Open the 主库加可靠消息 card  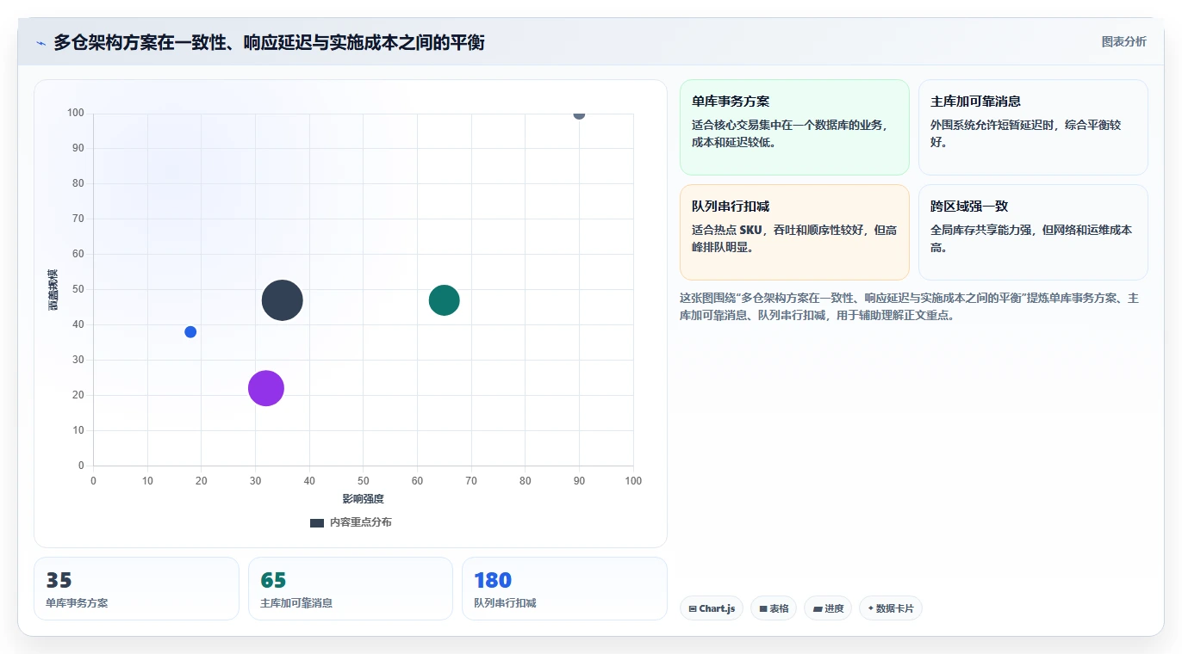click(x=1033, y=127)
